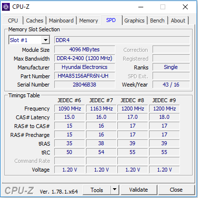The image size is (198, 198).
Task: Expand the Tools dropdown arrow
Action: (115, 190)
